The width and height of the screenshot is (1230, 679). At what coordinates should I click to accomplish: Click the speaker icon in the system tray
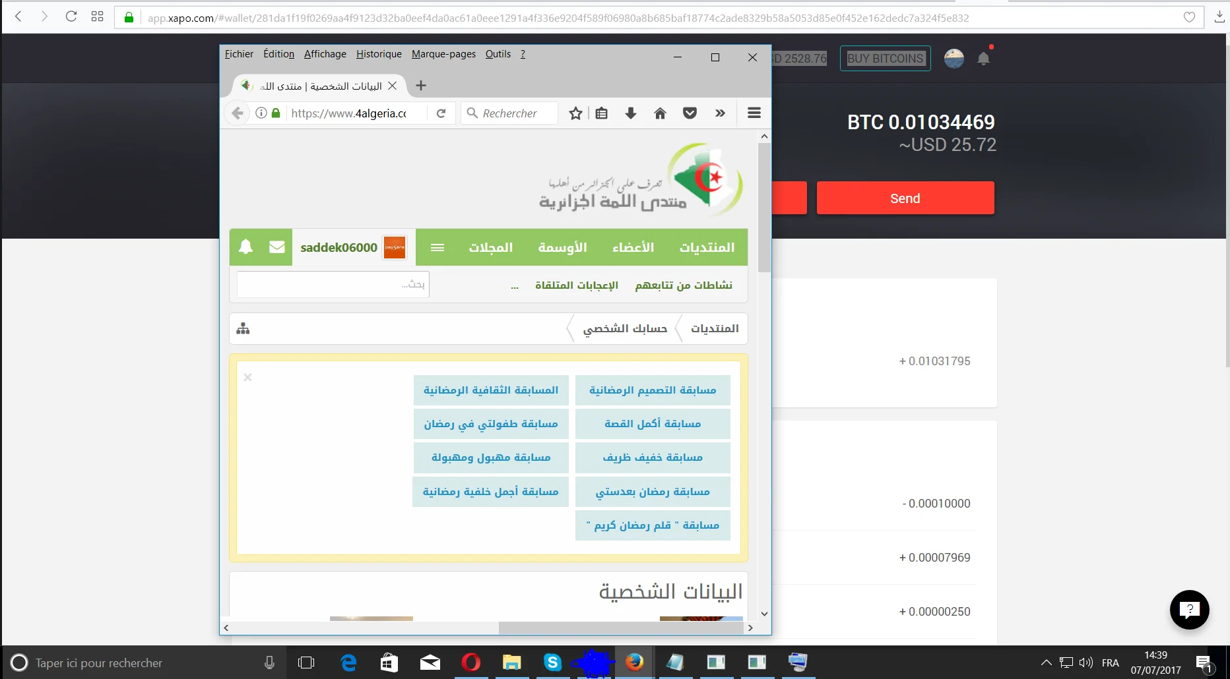click(1085, 663)
